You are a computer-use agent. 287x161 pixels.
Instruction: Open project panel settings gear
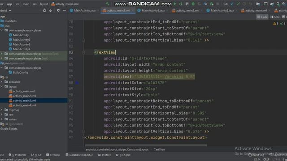click(58, 11)
